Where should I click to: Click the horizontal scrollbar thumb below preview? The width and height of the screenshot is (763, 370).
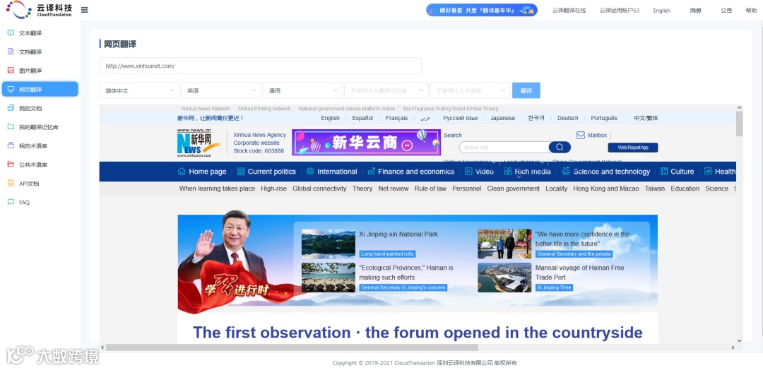(292, 347)
